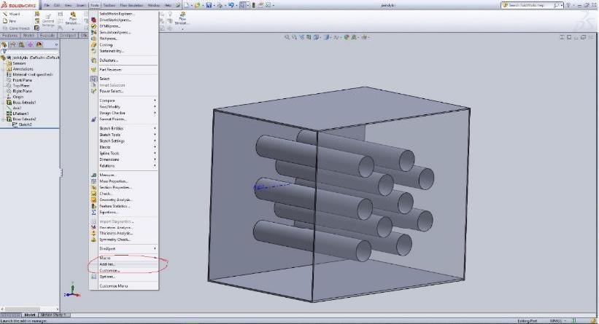Open the File menu
The height and width of the screenshot is (324, 599).
pyautogui.click(x=47, y=5)
